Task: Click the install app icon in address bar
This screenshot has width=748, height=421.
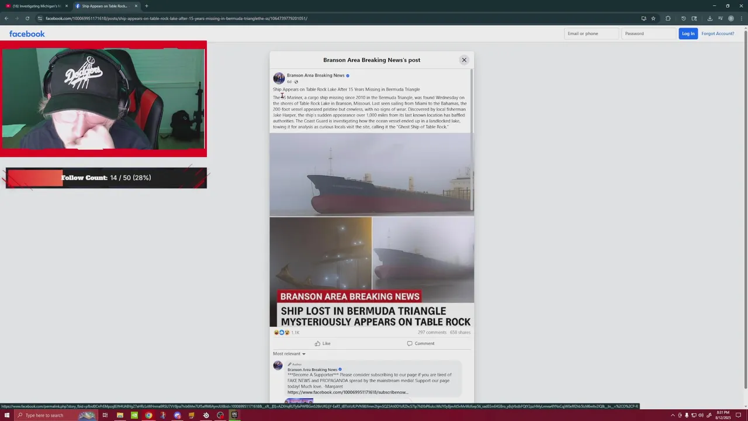Action: pos(643,18)
